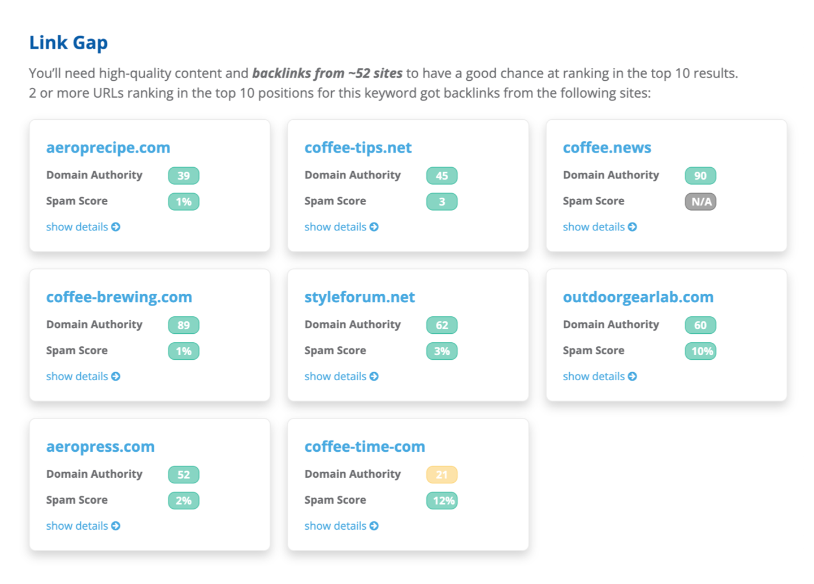814x584 pixels.
Task: Click Spam Score badge for coffee-brewing.com
Action: (x=184, y=351)
